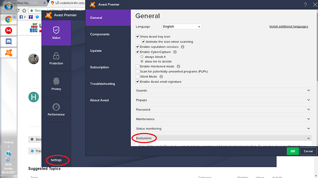The width and height of the screenshot is (318, 178).
Task: Expand the Password section
Action: (x=224, y=109)
